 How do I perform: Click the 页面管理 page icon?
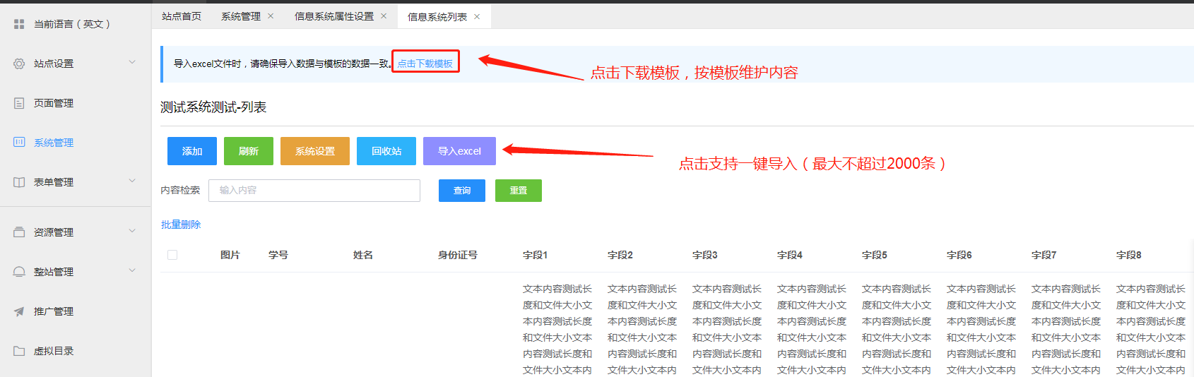coord(19,103)
